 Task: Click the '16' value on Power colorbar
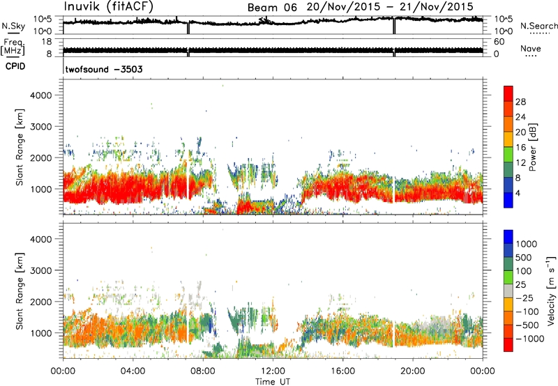click(520, 148)
